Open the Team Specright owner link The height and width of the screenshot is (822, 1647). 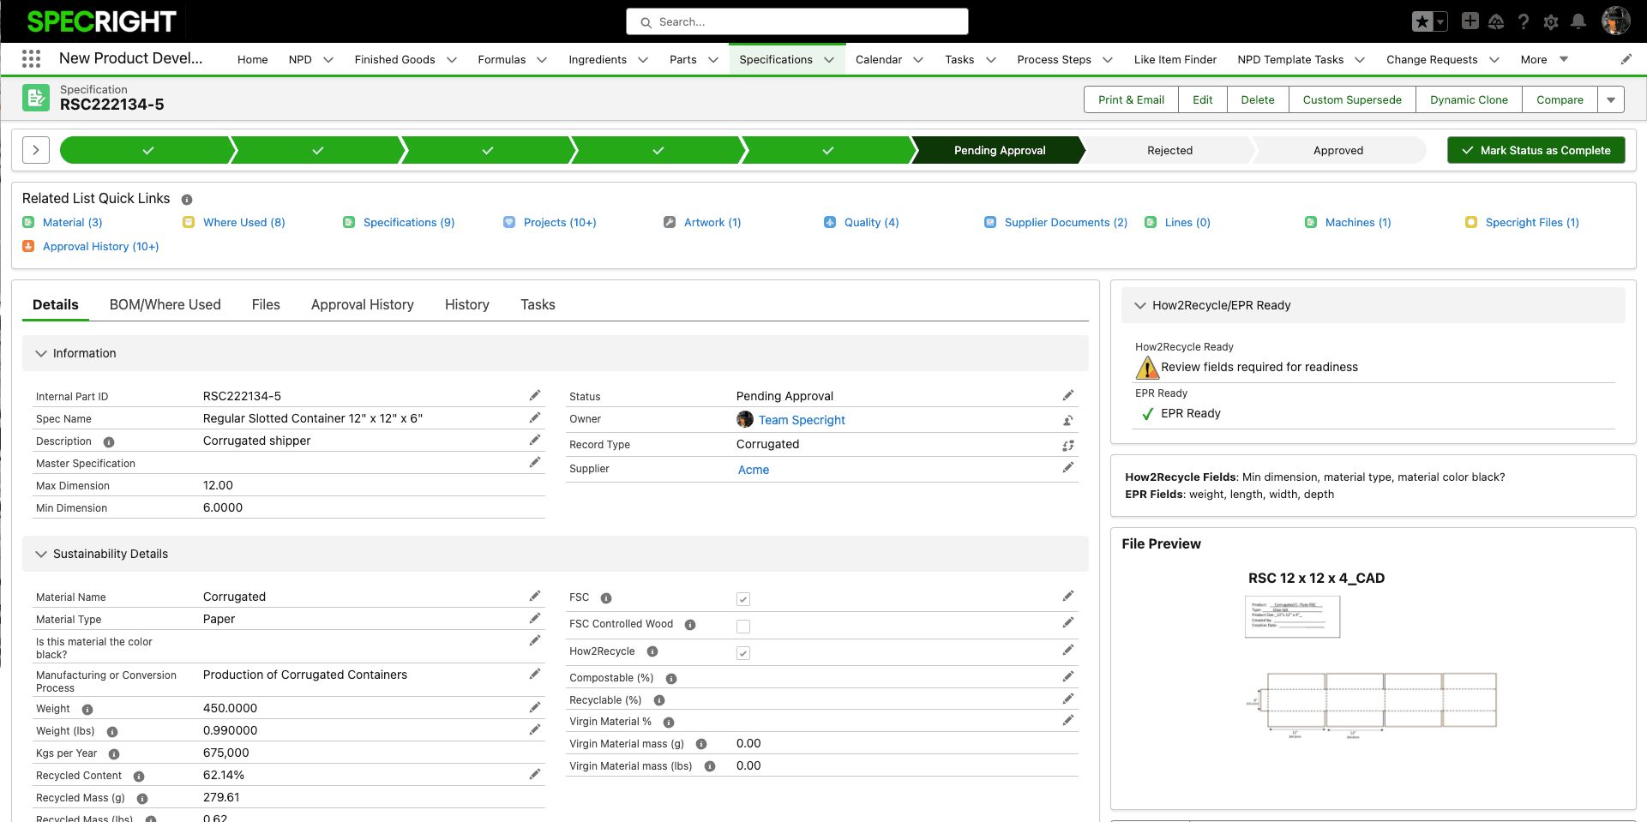point(802,420)
